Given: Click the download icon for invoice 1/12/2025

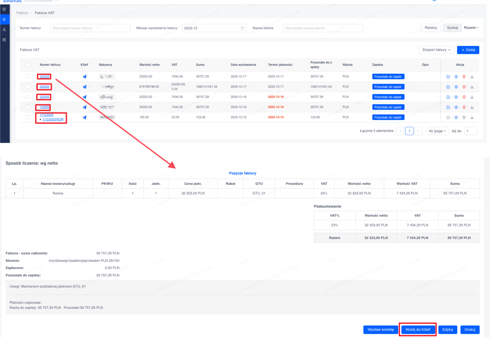Looking at the screenshot, I should pyautogui.click(x=472, y=117).
